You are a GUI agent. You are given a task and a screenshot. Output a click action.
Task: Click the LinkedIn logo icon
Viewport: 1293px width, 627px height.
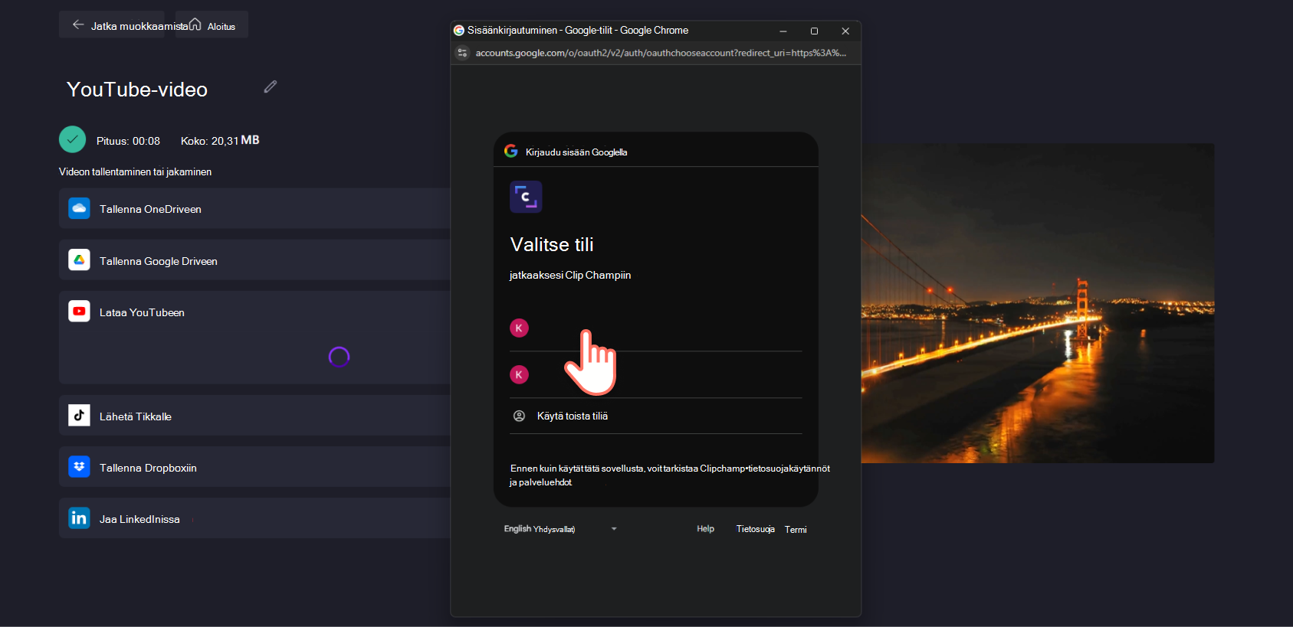[79, 518]
